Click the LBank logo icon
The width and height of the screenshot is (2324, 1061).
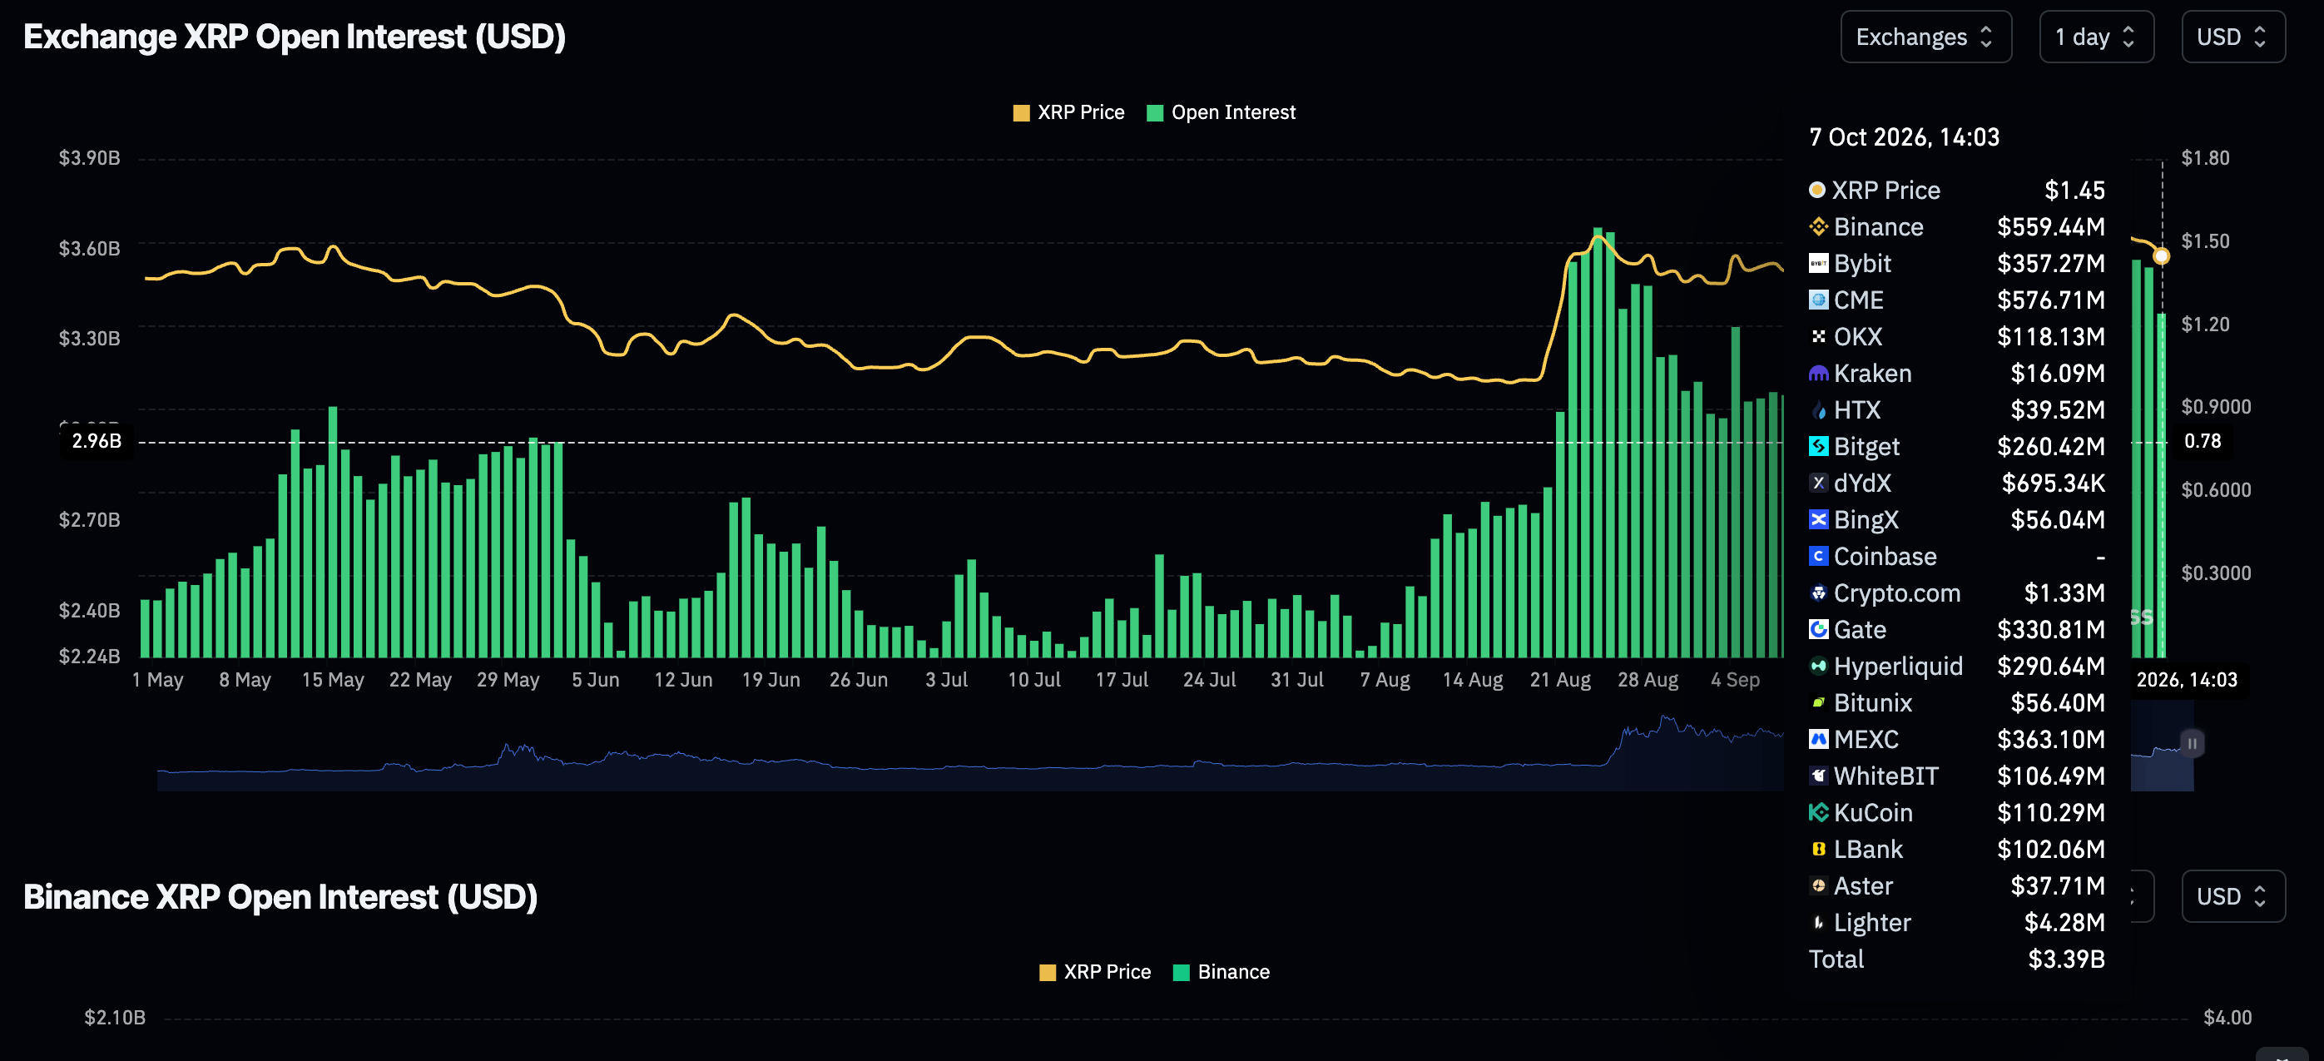(x=1818, y=849)
